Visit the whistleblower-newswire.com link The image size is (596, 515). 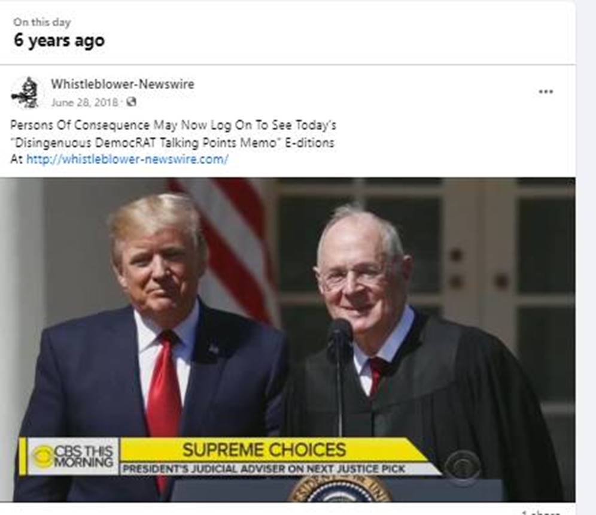click(127, 159)
